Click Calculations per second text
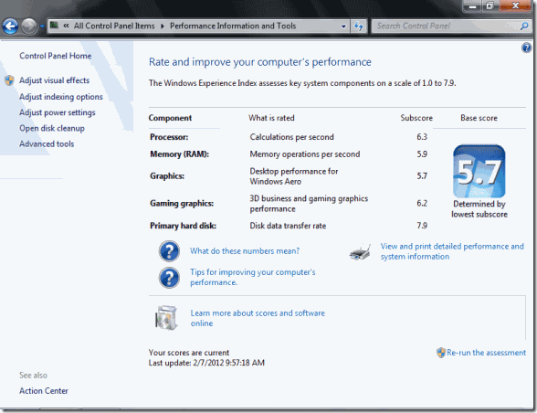This screenshot has width=537, height=413. pos(291,137)
